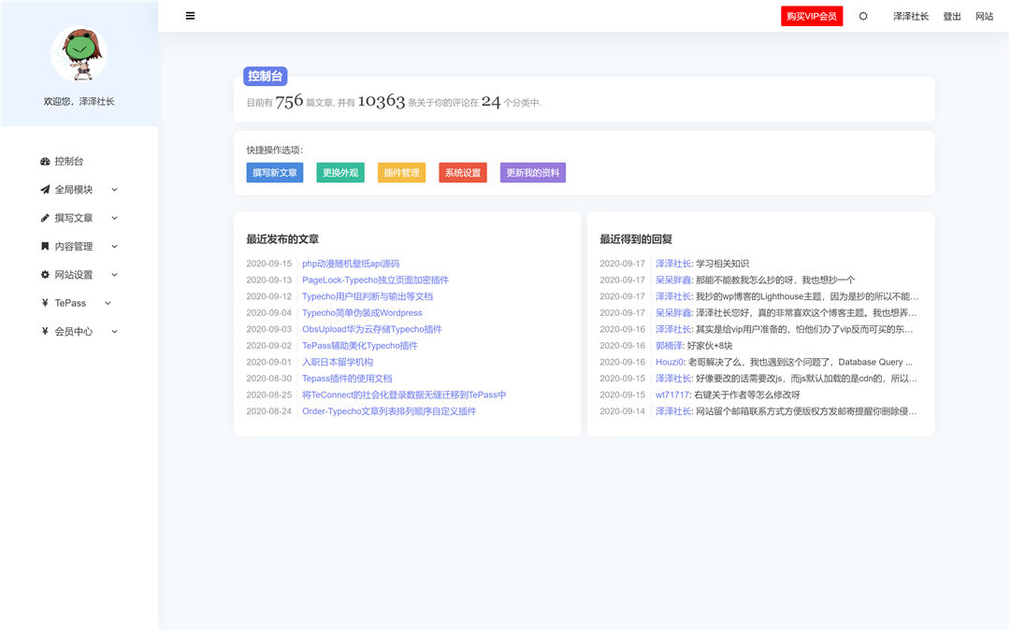Click the hamburger menu icon

191,16
